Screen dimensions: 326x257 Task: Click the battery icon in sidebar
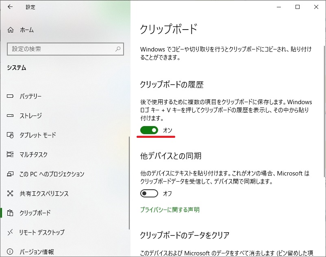(10, 96)
